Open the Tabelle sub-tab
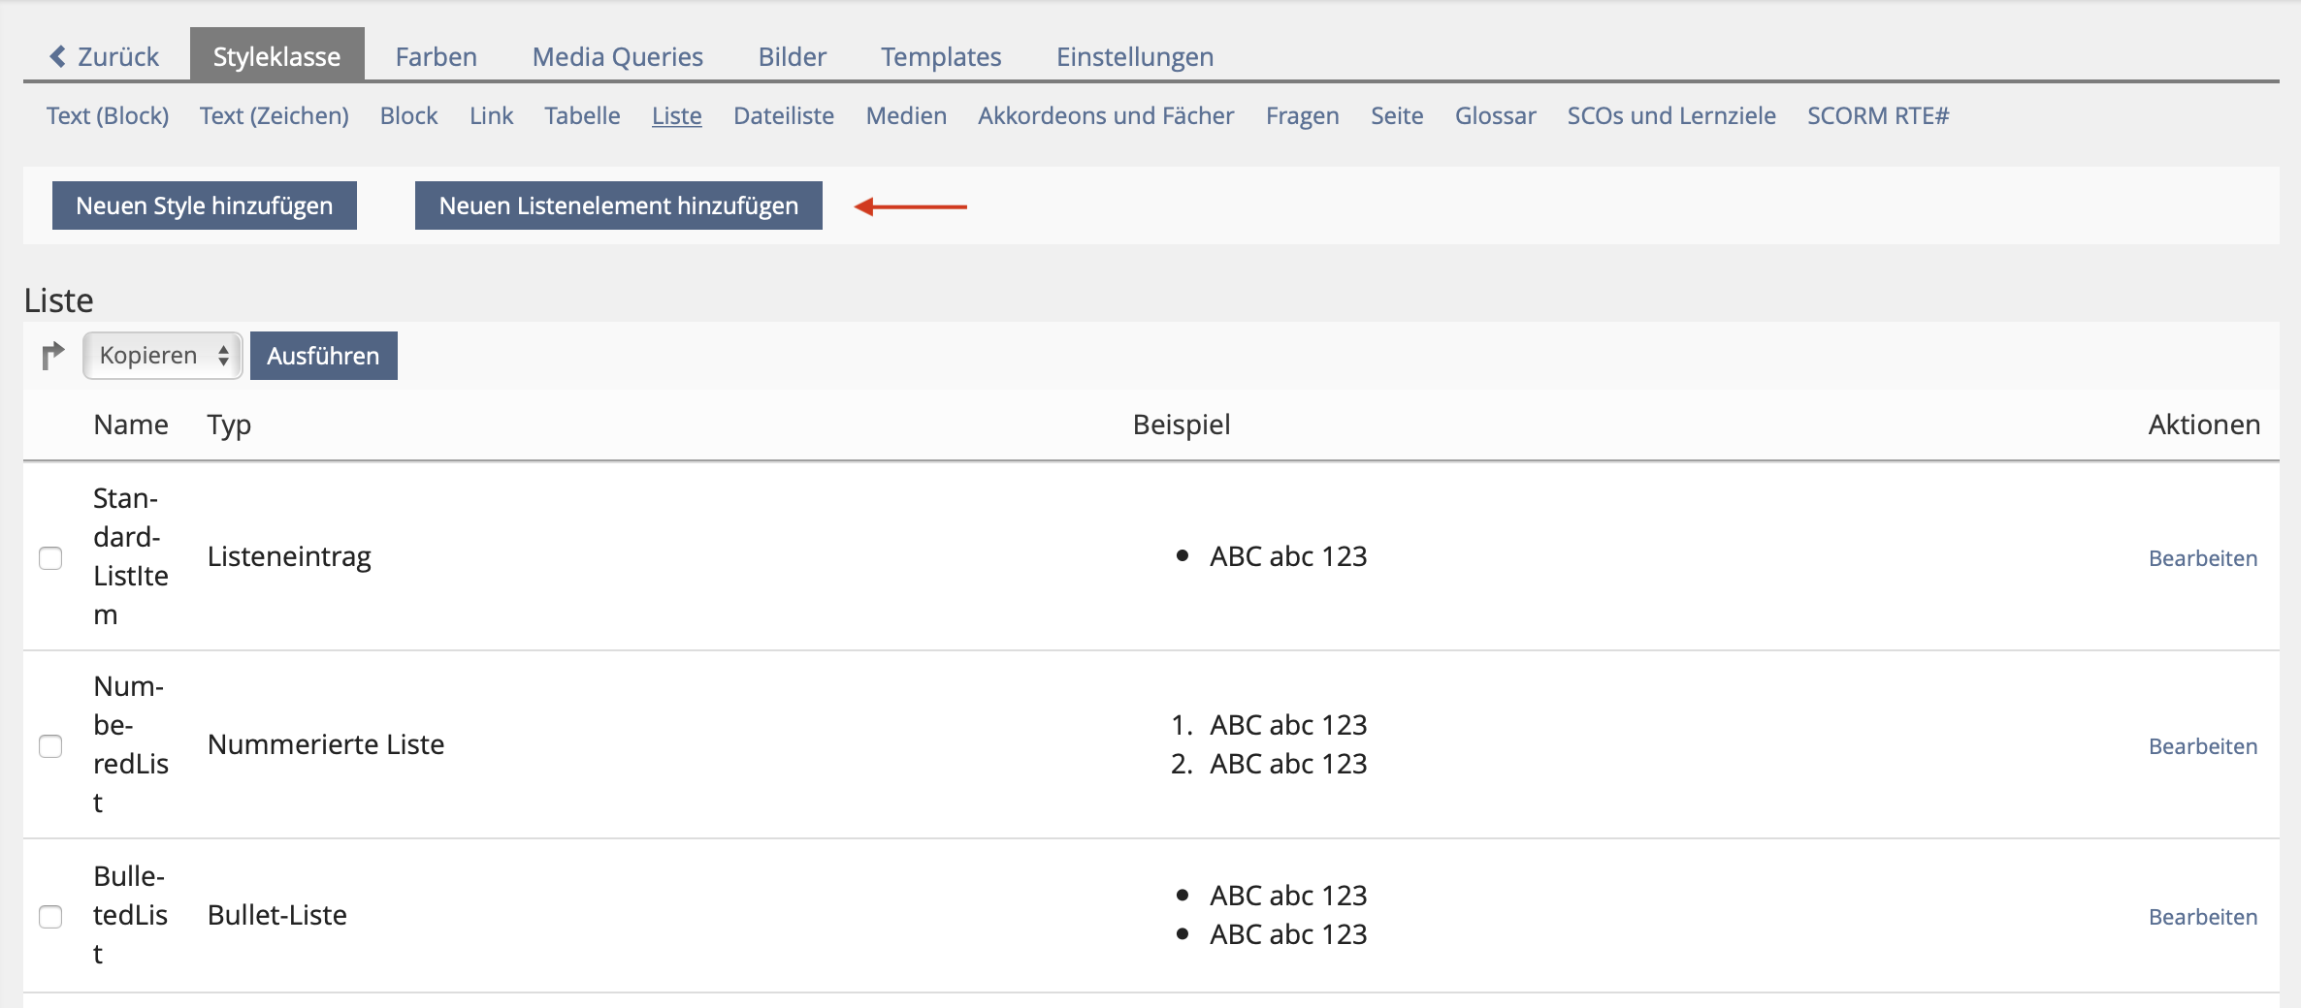 (x=582, y=115)
